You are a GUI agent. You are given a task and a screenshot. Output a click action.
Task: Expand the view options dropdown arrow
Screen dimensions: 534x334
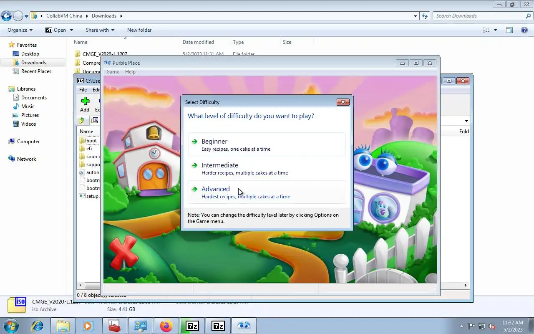(495, 30)
